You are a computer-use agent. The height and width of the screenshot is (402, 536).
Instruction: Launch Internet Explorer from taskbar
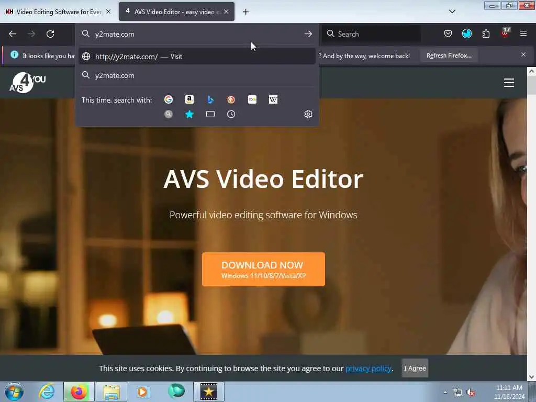pyautogui.click(x=47, y=392)
